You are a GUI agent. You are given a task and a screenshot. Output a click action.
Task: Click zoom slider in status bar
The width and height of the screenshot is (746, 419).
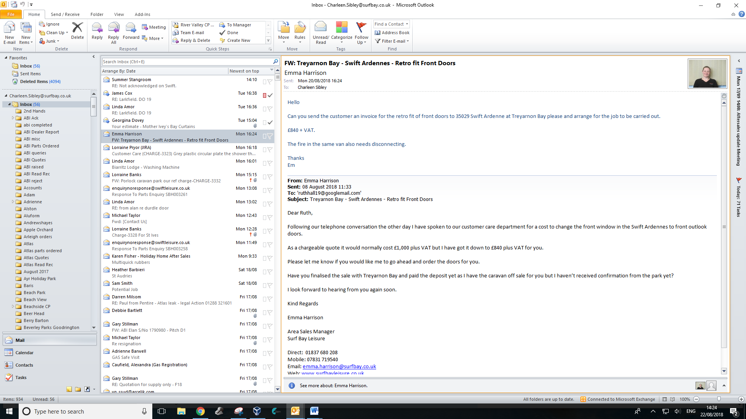point(719,399)
